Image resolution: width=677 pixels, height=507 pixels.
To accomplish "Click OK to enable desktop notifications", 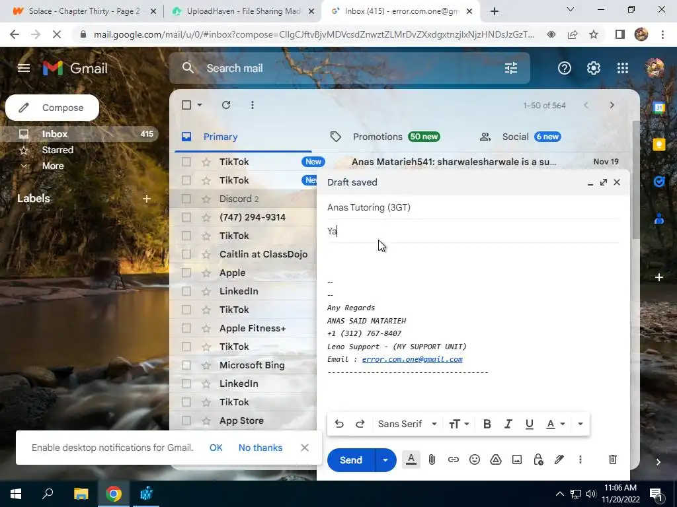I will pos(216,448).
